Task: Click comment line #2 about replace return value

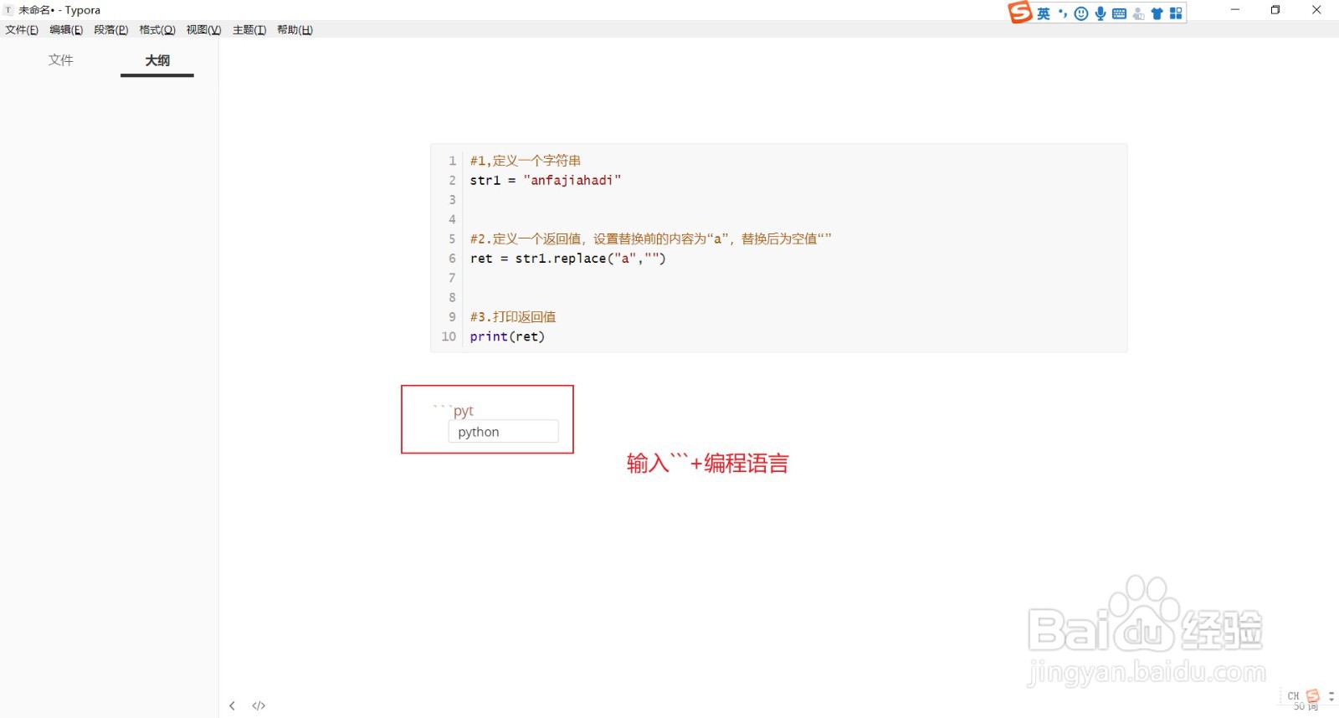Action: pos(650,238)
